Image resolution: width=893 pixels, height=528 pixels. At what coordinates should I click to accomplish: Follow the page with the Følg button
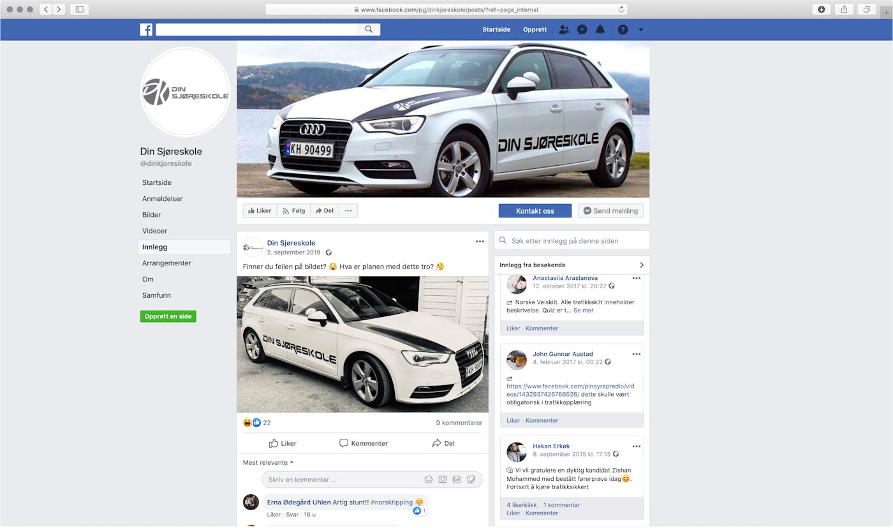pos(293,210)
